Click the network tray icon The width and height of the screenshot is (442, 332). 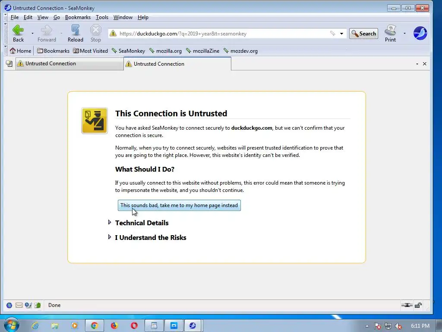click(x=388, y=326)
